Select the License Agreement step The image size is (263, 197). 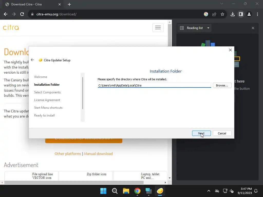[47, 100]
